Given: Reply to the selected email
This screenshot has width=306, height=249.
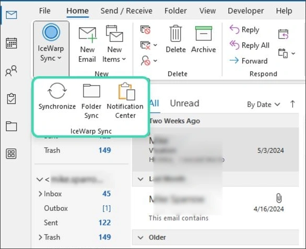Looking at the screenshot, I should pos(244,30).
